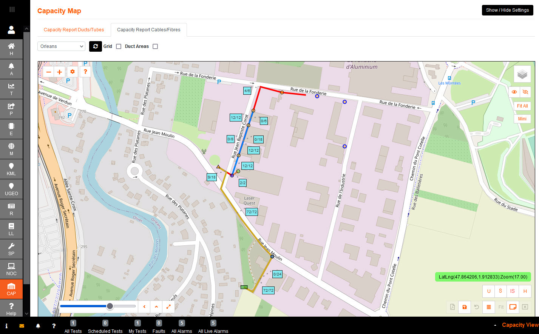Click the orange save disk icon
This screenshot has height=334, width=539.
pos(465,307)
